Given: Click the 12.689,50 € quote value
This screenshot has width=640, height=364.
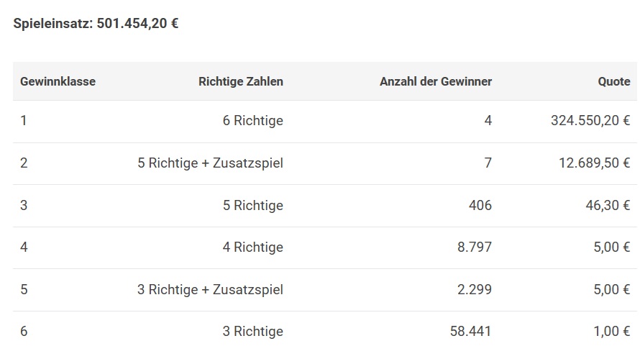Looking at the screenshot, I should [594, 163].
